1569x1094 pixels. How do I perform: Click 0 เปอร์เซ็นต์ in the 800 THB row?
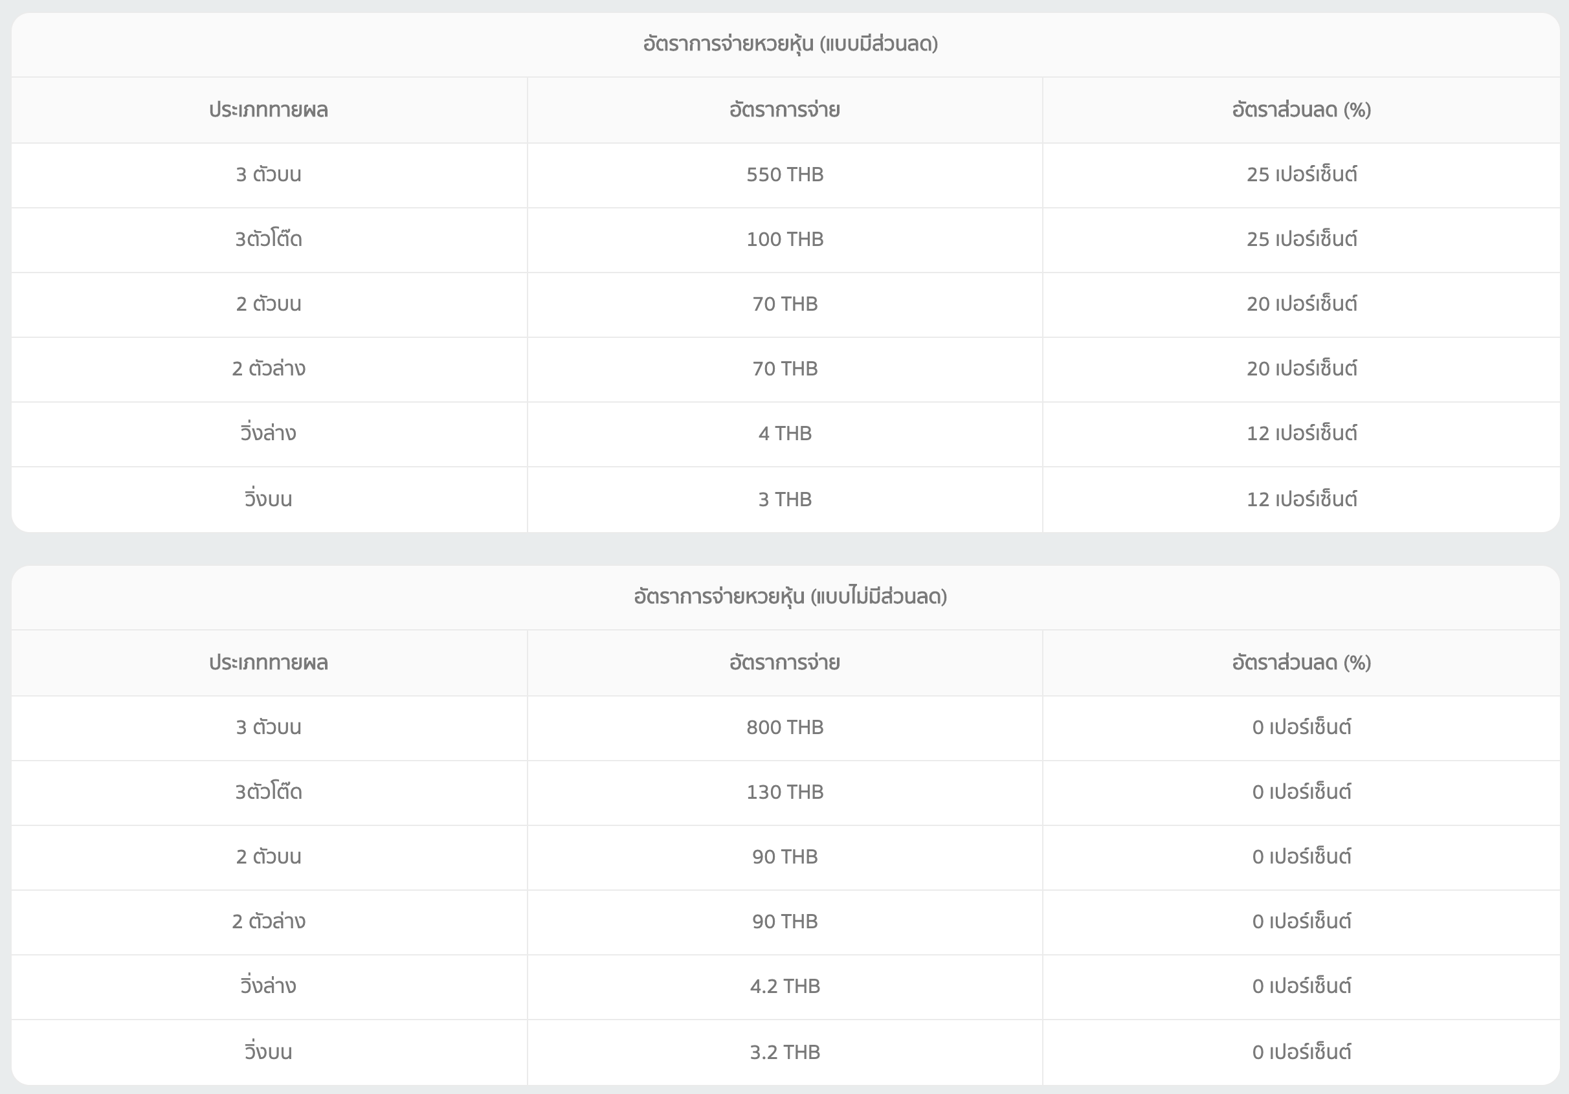point(1301,727)
